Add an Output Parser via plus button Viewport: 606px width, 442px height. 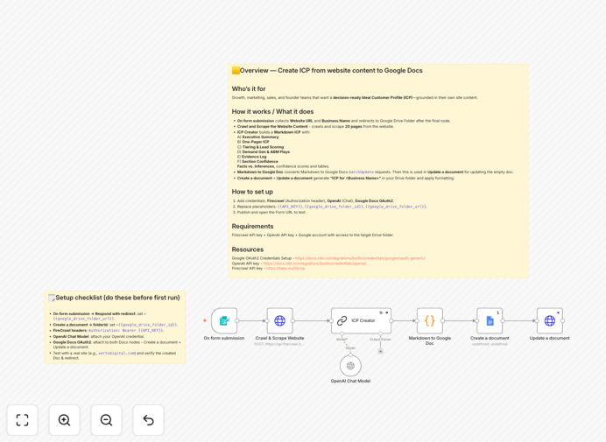[x=381, y=352]
